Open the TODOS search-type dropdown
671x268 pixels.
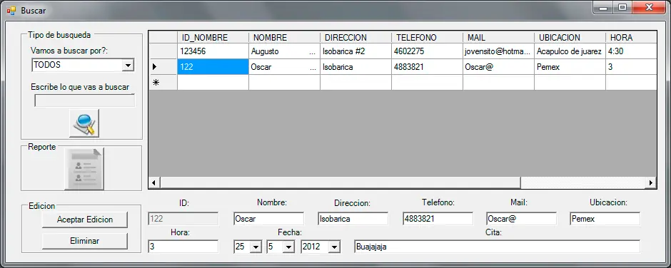tap(128, 66)
